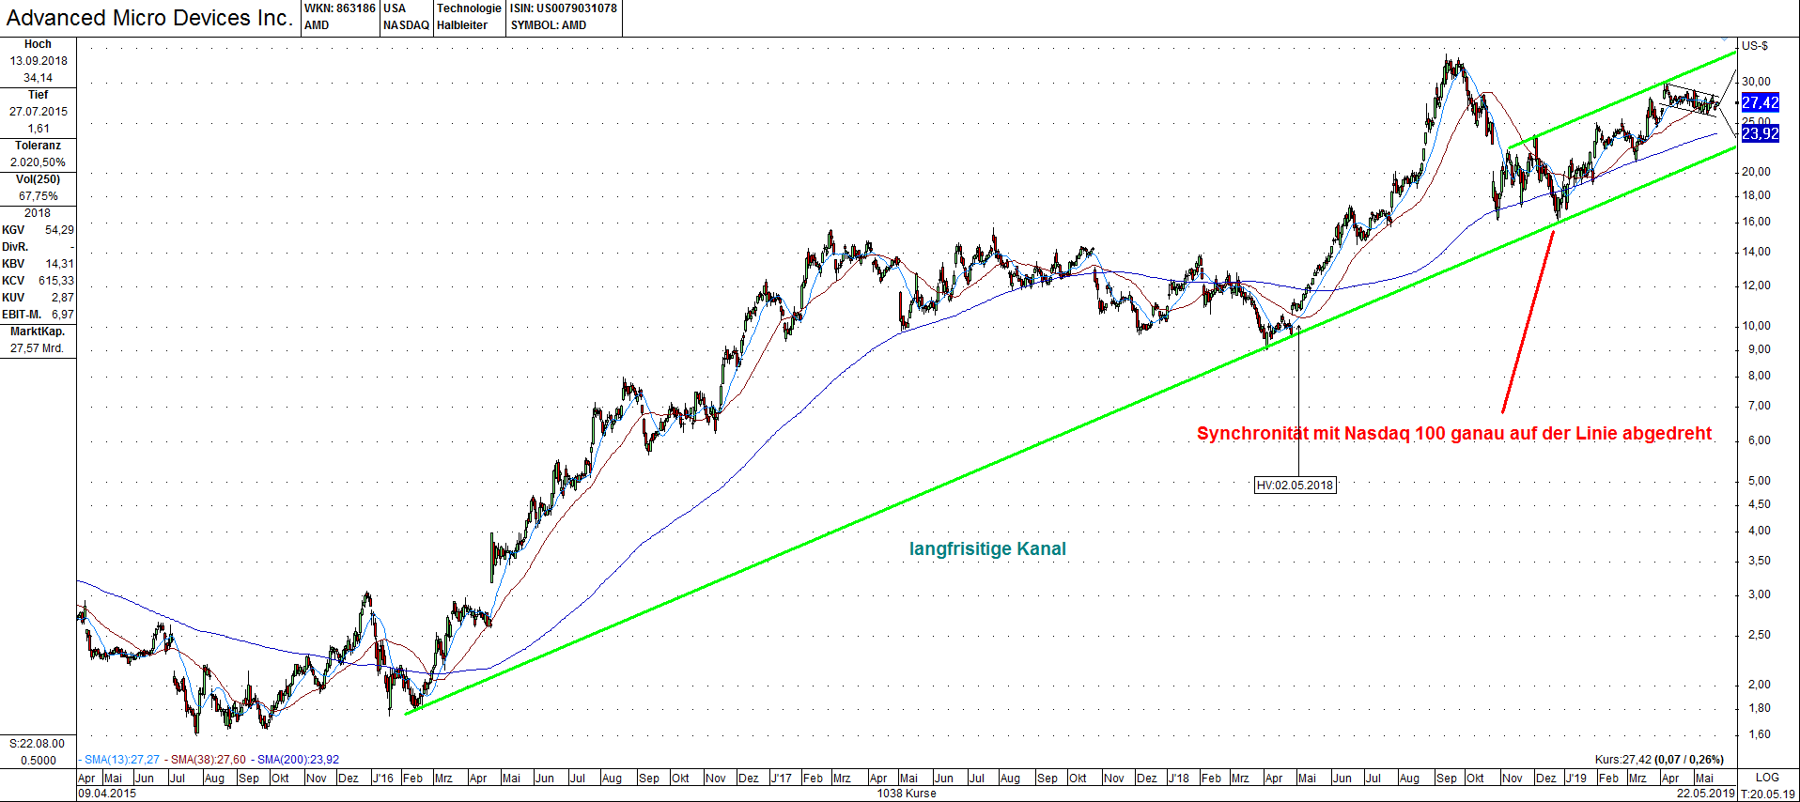The width and height of the screenshot is (1800, 802).
Task: Click the EBIT-M. value "6,97"
Action: [x=62, y=315]
